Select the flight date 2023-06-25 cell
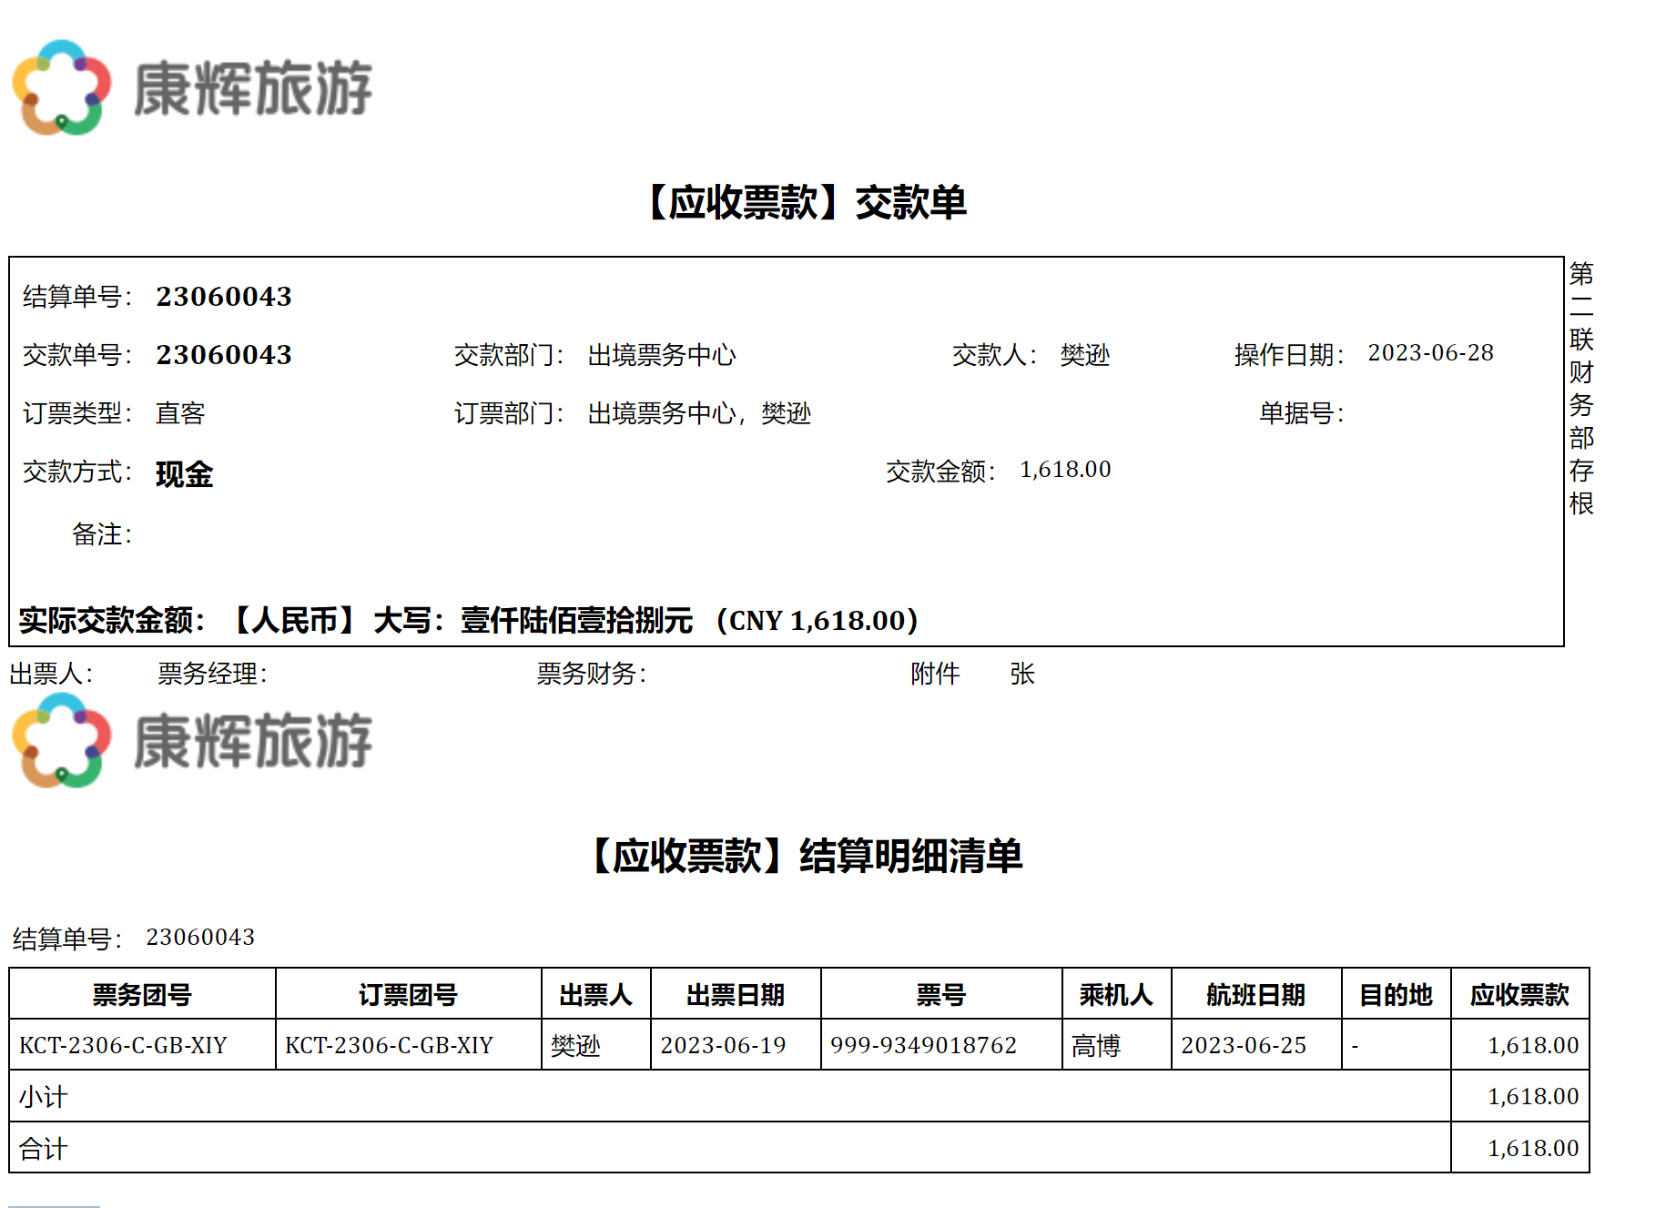Image resolution: width=1676 pixels, height=1208 pixels. pos(1244,1045)
